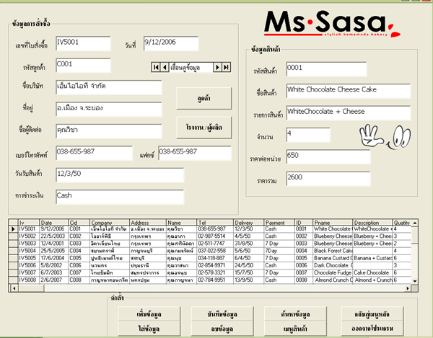Click description cell Cake Chocolate
The image size is (433, 338).
click(372, 273)
